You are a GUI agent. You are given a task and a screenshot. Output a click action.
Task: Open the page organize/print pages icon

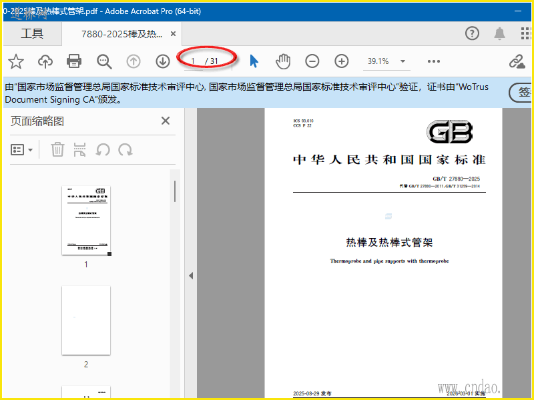[79, 149]
